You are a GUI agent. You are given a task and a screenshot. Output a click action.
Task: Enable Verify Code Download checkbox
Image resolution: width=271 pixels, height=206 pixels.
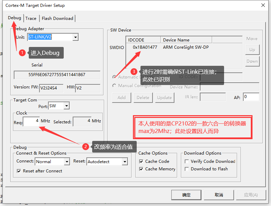187,161
